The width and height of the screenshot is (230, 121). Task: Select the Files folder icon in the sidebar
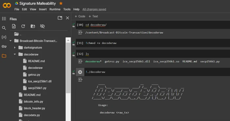click(4, 56)
